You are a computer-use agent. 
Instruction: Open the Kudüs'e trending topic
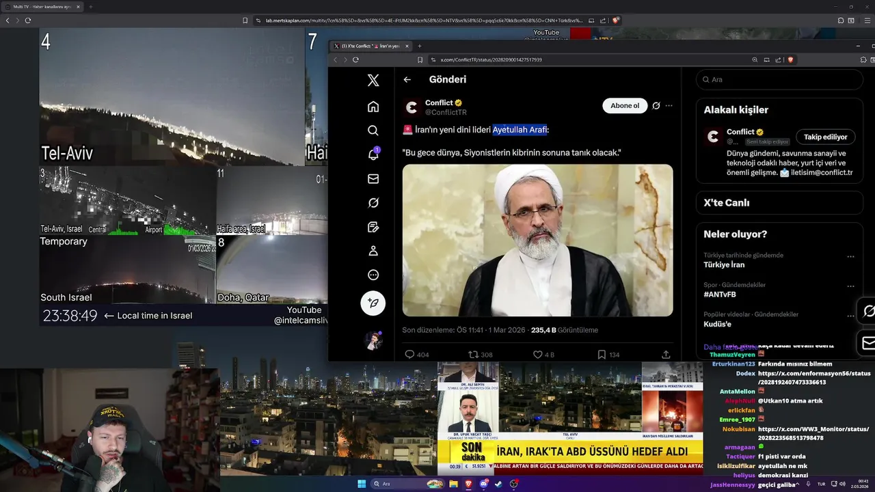coord(717,324)
